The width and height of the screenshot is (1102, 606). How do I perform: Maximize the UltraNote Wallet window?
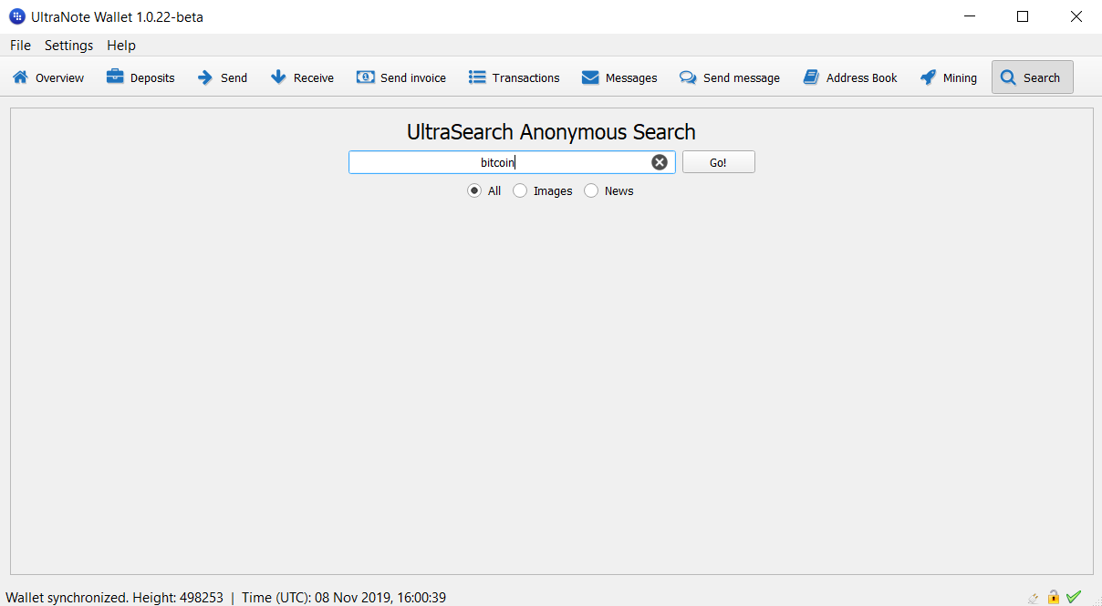(1023, 16)
